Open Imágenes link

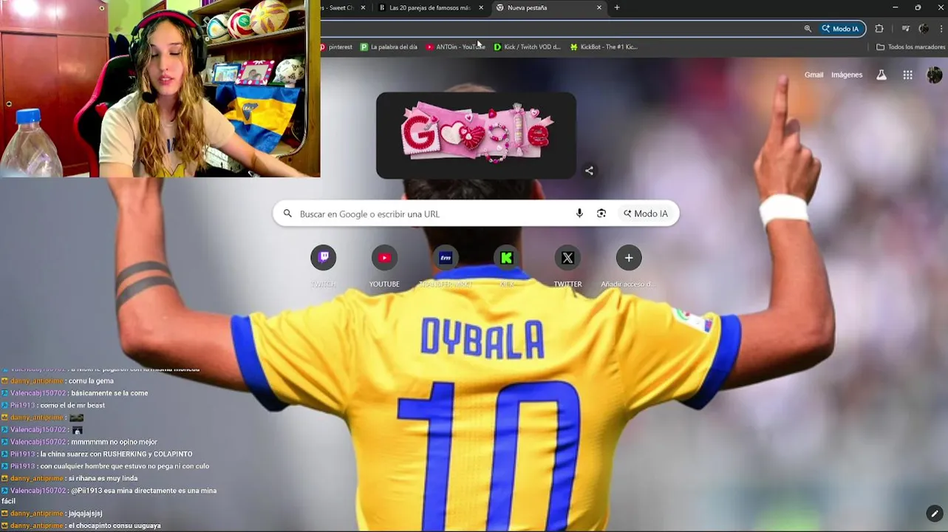click(847, 75)
